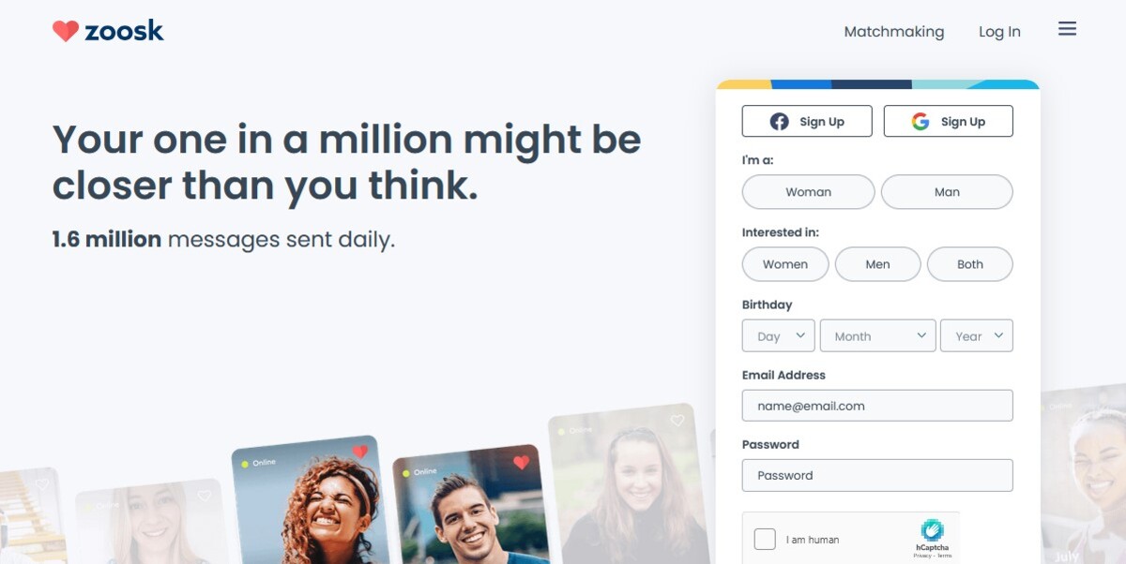Like the curly-haired woman's profile heart
This screenshot has height=564, width=1126.
point(360,453)
